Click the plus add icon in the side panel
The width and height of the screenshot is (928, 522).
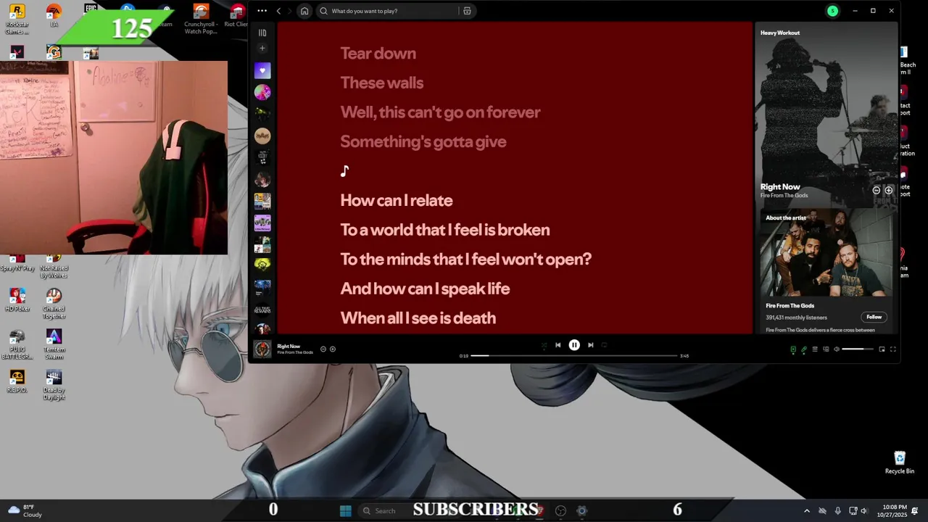point(888,190)
